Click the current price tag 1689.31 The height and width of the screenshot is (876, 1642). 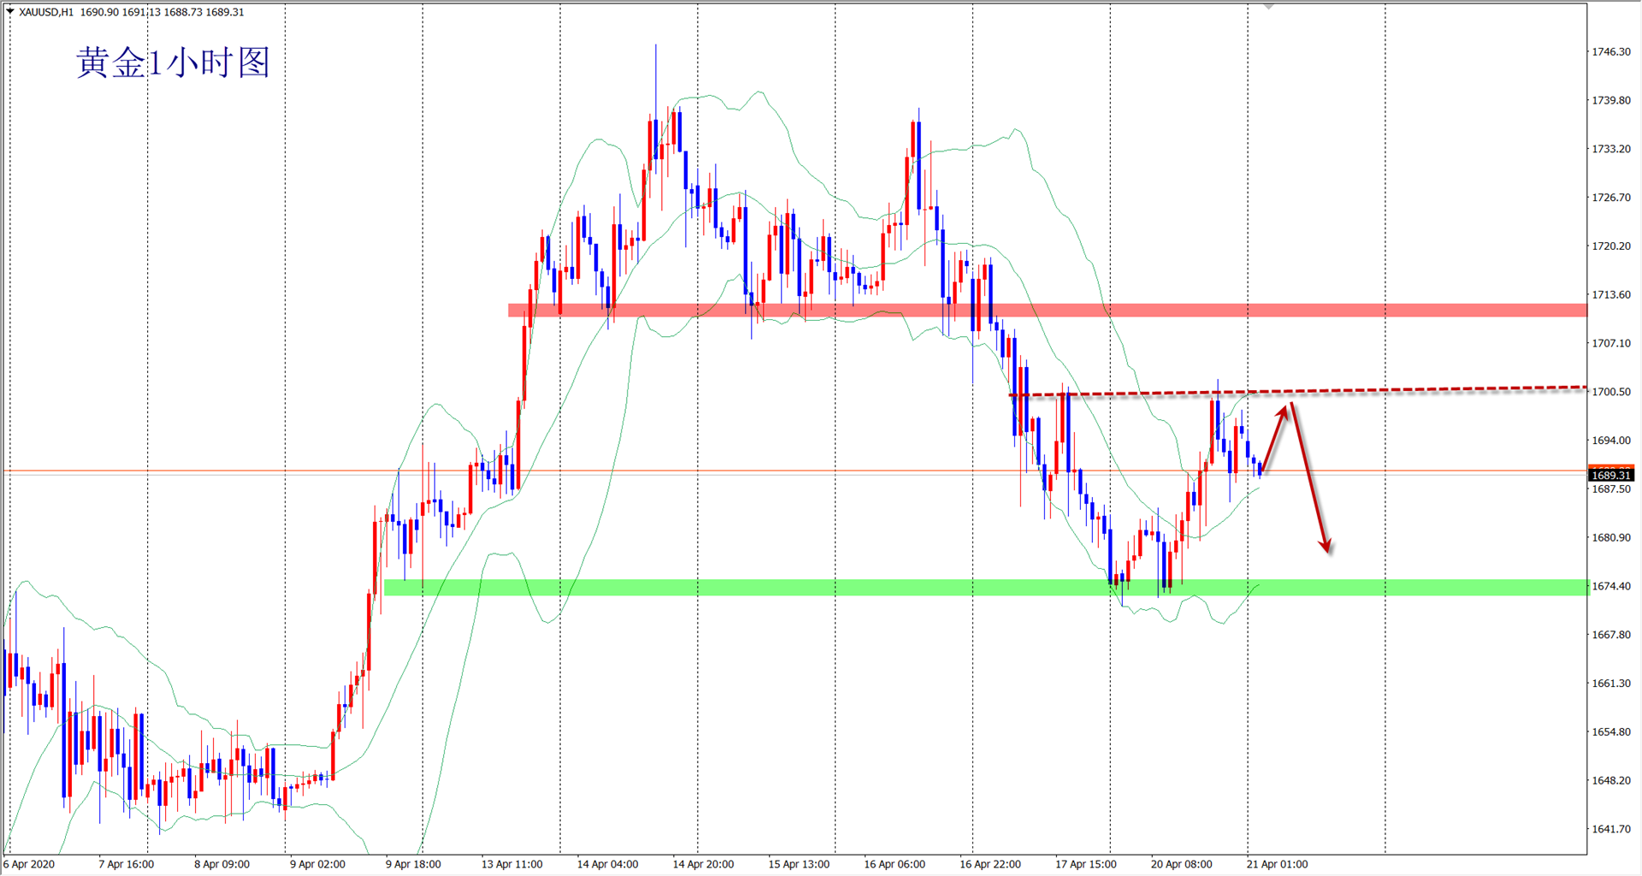coord(1611,475)
